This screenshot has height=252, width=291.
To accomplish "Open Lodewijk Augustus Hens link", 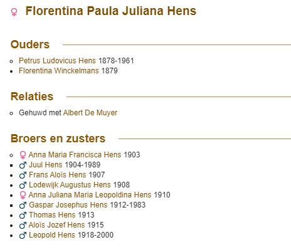I will pyautogui.click(x=70, y=185).
